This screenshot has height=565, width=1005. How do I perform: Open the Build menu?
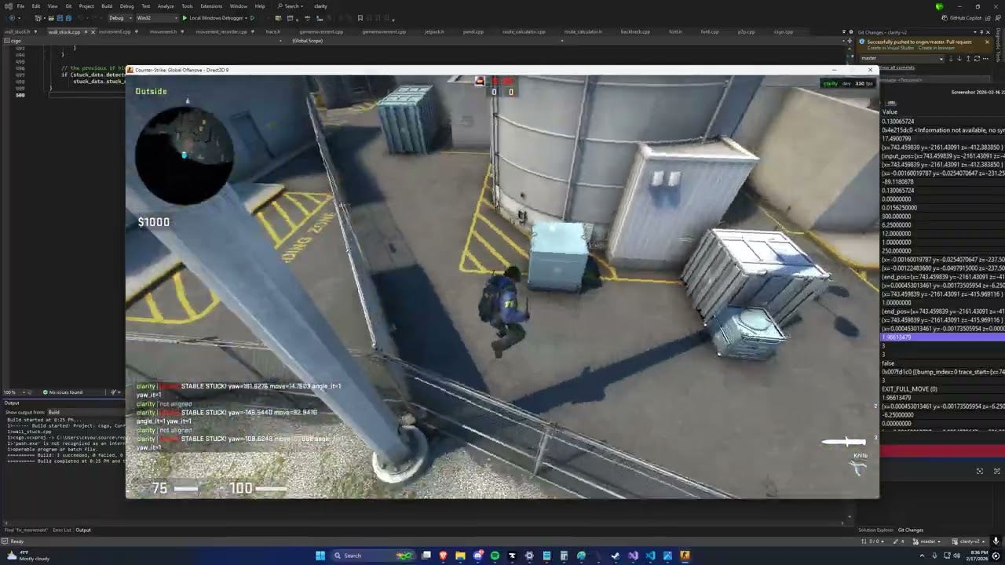107,6
